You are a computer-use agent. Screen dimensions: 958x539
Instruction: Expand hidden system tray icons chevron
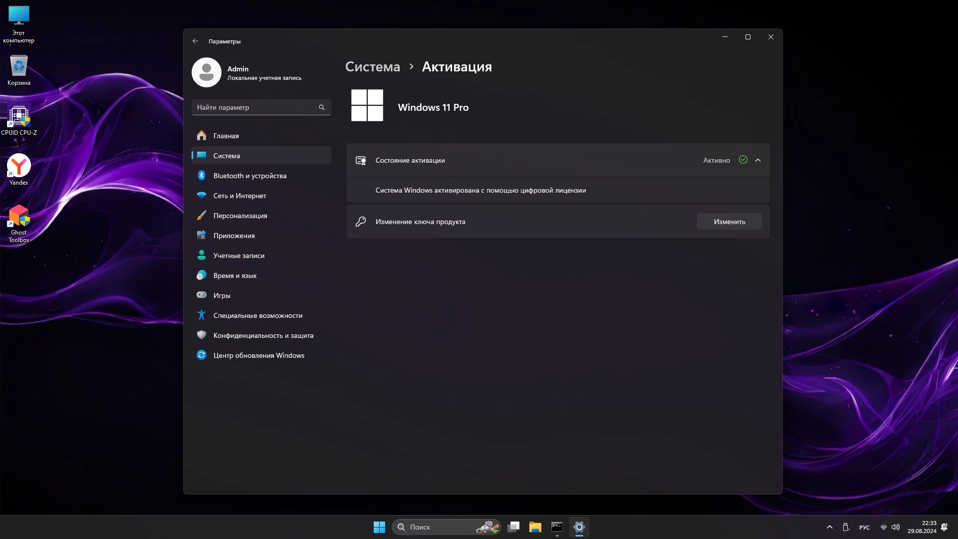829,527
